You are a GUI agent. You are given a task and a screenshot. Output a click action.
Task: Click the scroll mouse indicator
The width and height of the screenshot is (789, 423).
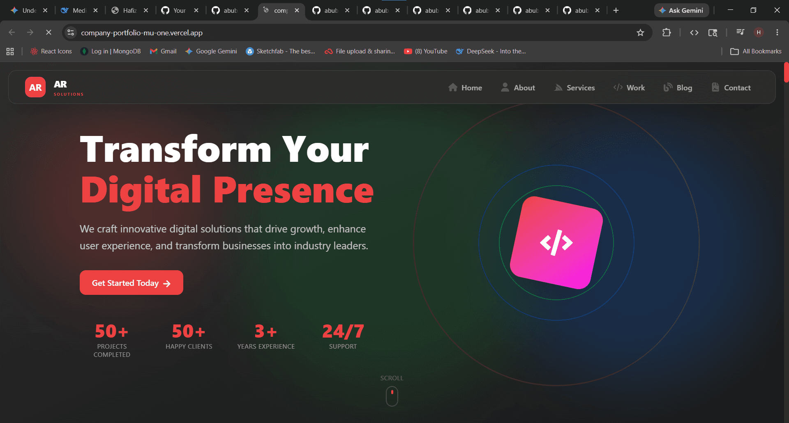pos(392,397)
